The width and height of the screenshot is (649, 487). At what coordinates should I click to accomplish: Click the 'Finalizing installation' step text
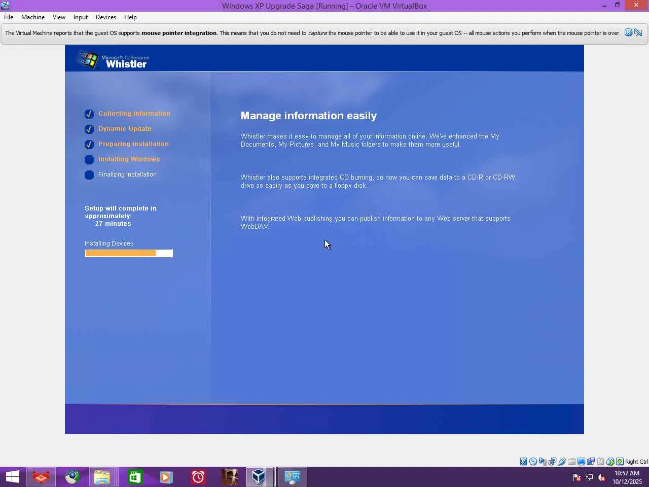tap(127, 175)
